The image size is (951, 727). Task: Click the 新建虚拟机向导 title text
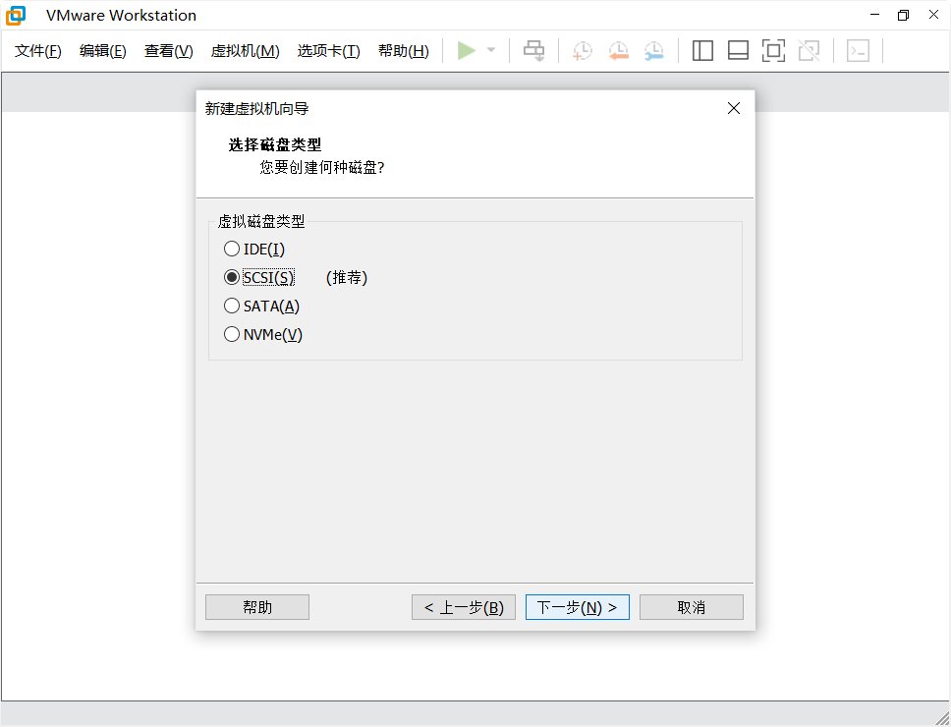(257, 108)
